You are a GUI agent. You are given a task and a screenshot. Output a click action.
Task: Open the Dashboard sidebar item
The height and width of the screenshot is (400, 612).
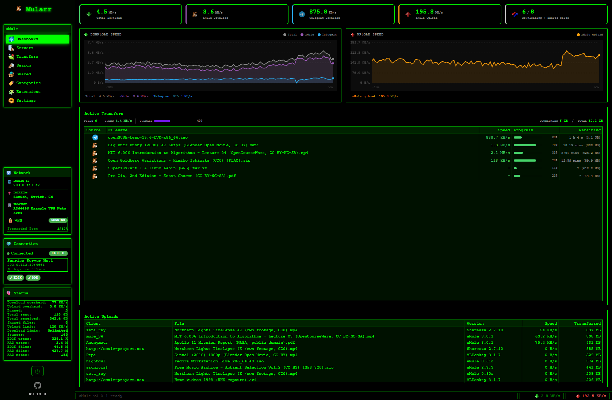(x=37, y=39)
